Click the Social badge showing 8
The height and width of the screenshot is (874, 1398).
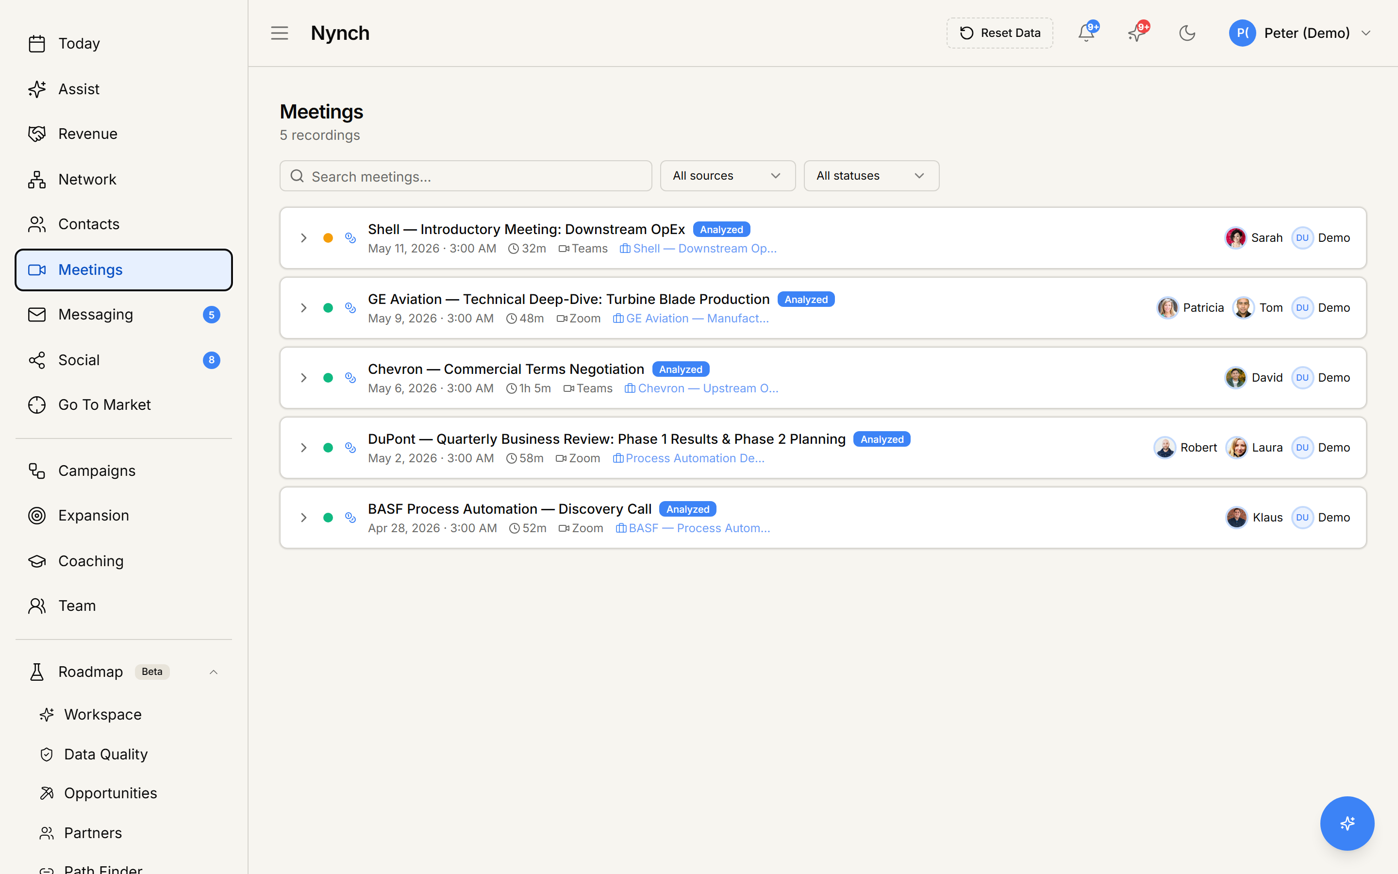(x=212, y=360)
